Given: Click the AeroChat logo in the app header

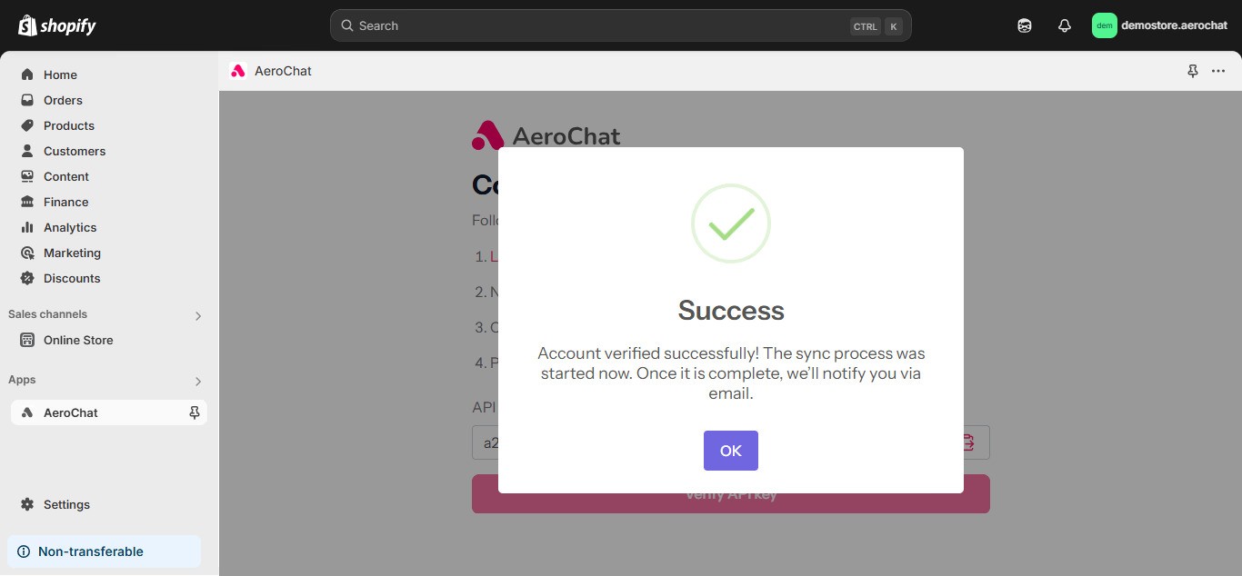Looking at the screenshot, I should coord(237,70).
